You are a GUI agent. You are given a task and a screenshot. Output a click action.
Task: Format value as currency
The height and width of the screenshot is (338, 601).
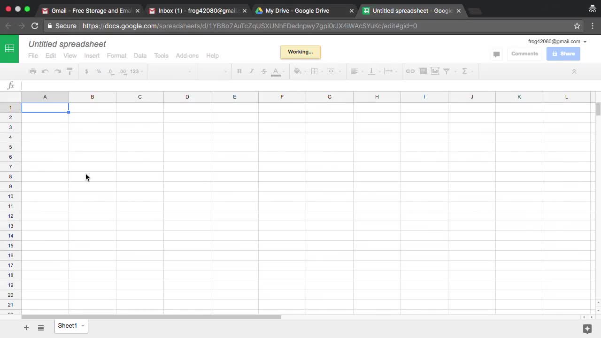86,71
